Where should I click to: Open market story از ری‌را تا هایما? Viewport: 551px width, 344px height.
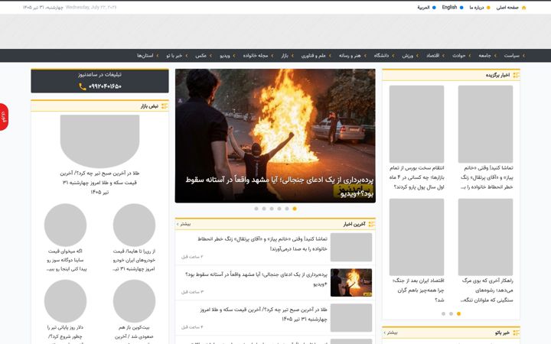click(x=134, y=260)
